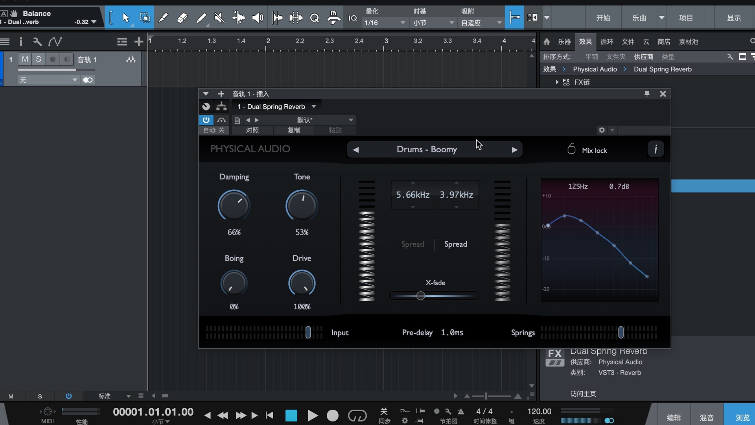Open the 乐曲 page dropdown arrow
Viewport: 755px width, 425px height.
tap(661, 18)
